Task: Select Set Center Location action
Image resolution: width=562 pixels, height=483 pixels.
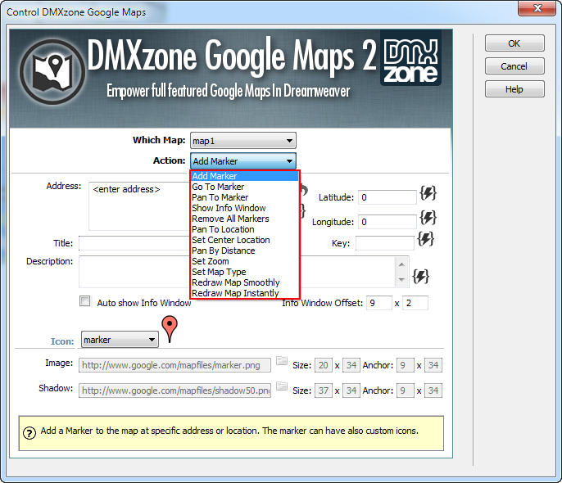Action: pyautogui.click(x=245, y=240)
